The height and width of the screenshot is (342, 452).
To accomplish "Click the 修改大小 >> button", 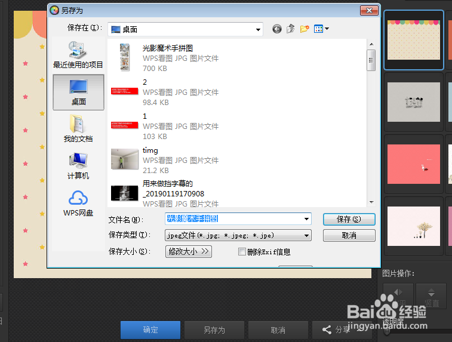I will [189, 251].
